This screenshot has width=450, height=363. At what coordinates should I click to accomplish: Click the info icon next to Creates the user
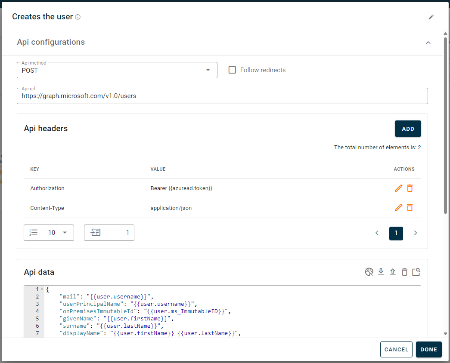[x=78, y=17]
